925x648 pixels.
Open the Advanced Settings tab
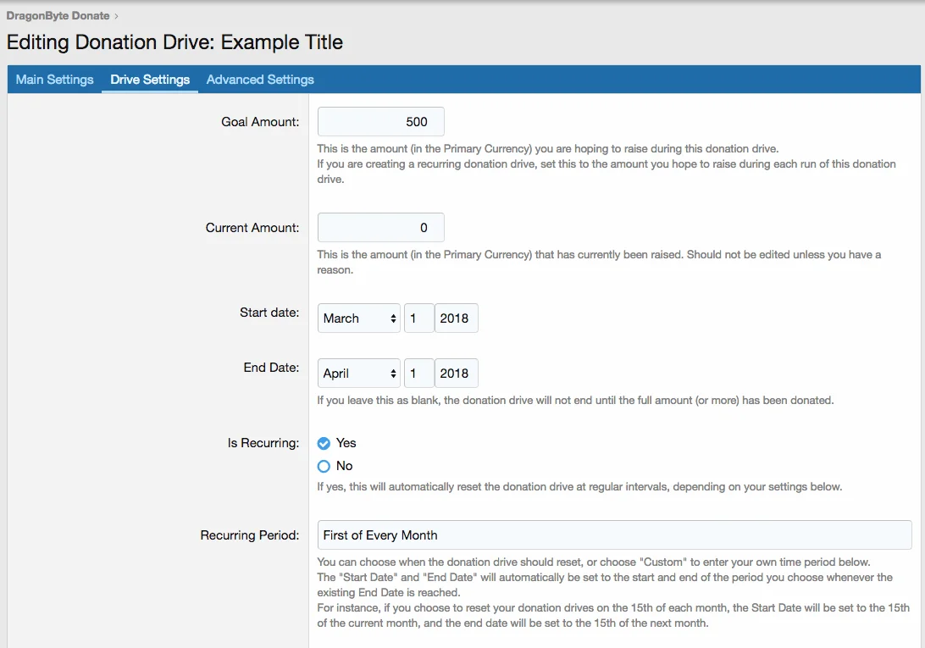click(x=260, y=80)
